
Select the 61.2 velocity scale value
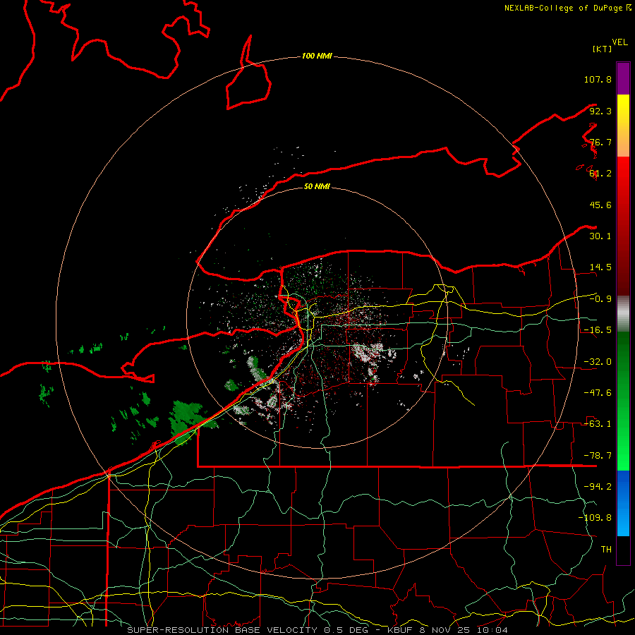[x=600, y=174]
